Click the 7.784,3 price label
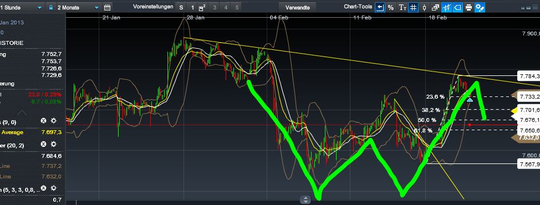540x205 pixels. 529,75
